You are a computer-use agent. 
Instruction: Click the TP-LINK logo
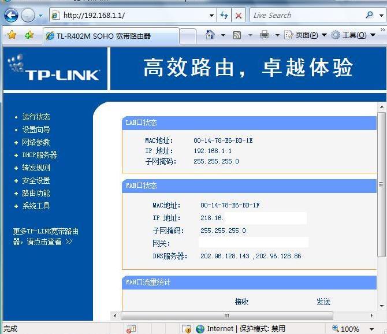(54, 68)
